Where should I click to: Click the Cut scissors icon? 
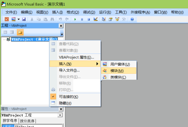pos(32,19)
